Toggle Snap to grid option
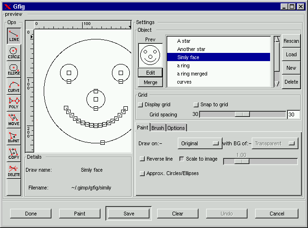The height and width of the screenshot is (228, 308). (196, 104)
